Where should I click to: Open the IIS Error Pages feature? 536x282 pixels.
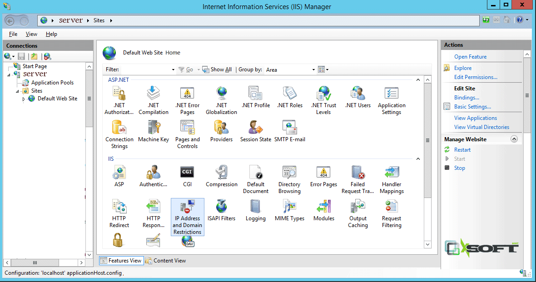[x=324, y=176]
